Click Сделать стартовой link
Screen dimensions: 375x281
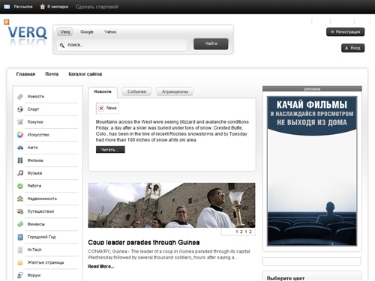click(97, 7)
